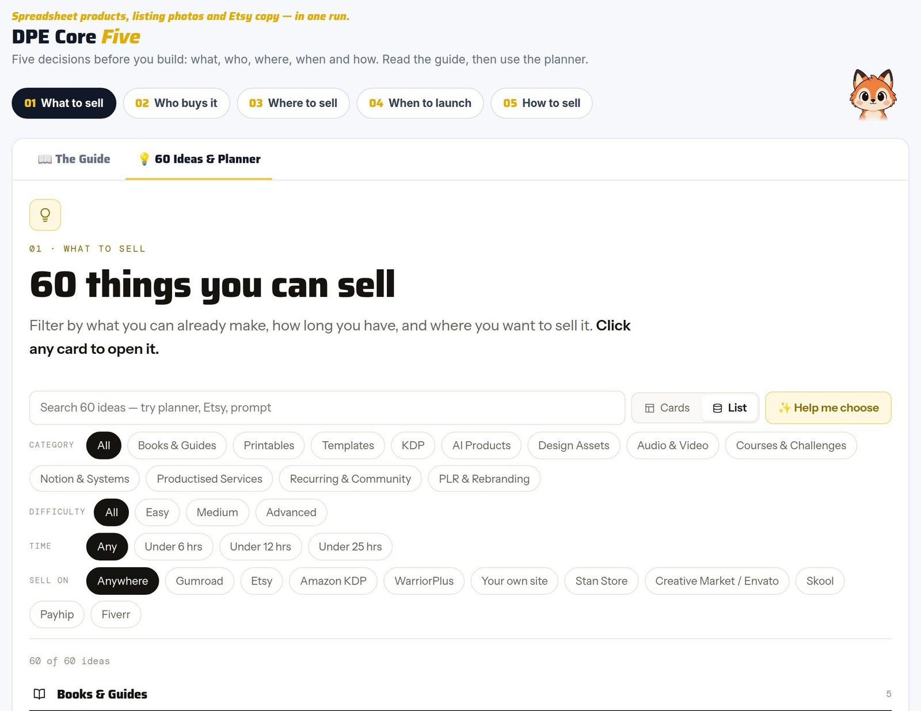
Task: Filter by Productised Services
Action: pyautogui.click(x=210, y=479)
